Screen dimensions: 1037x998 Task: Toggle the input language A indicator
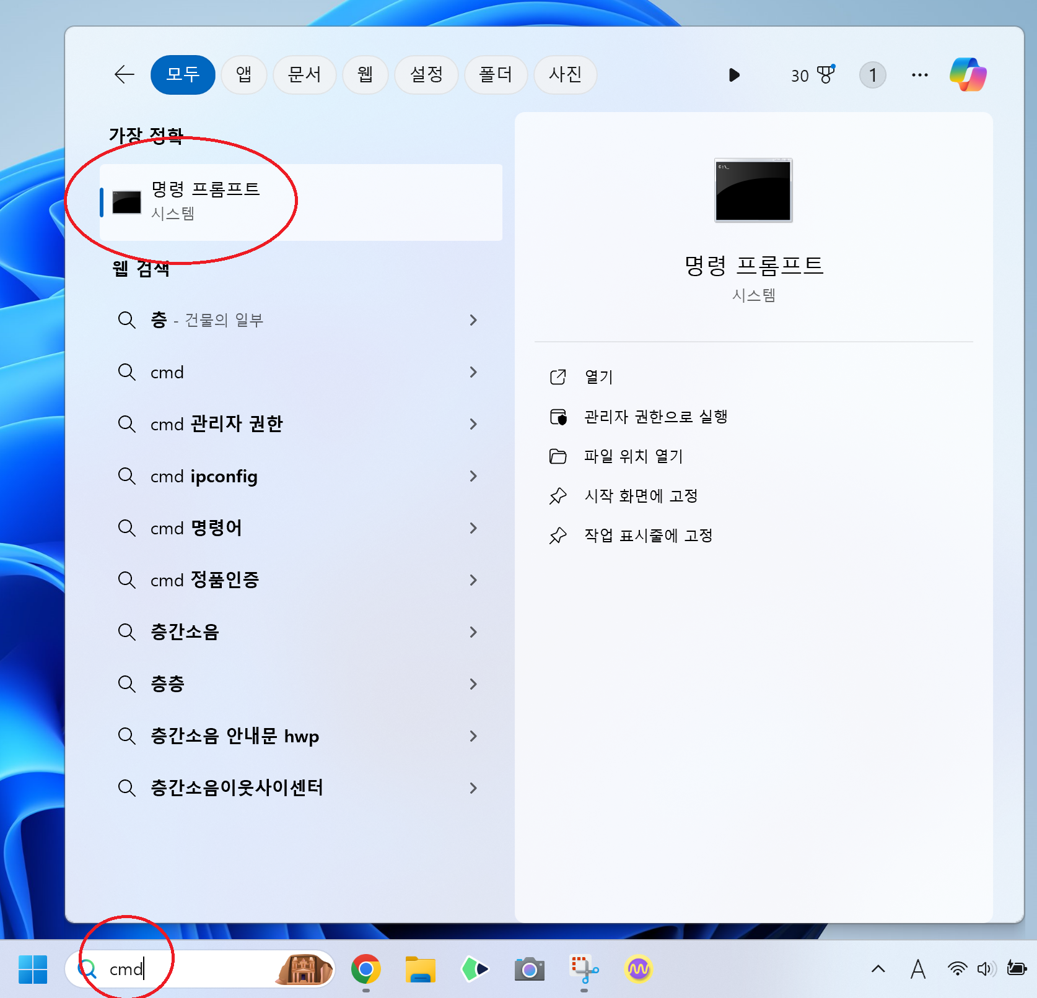tap(918, 969)
